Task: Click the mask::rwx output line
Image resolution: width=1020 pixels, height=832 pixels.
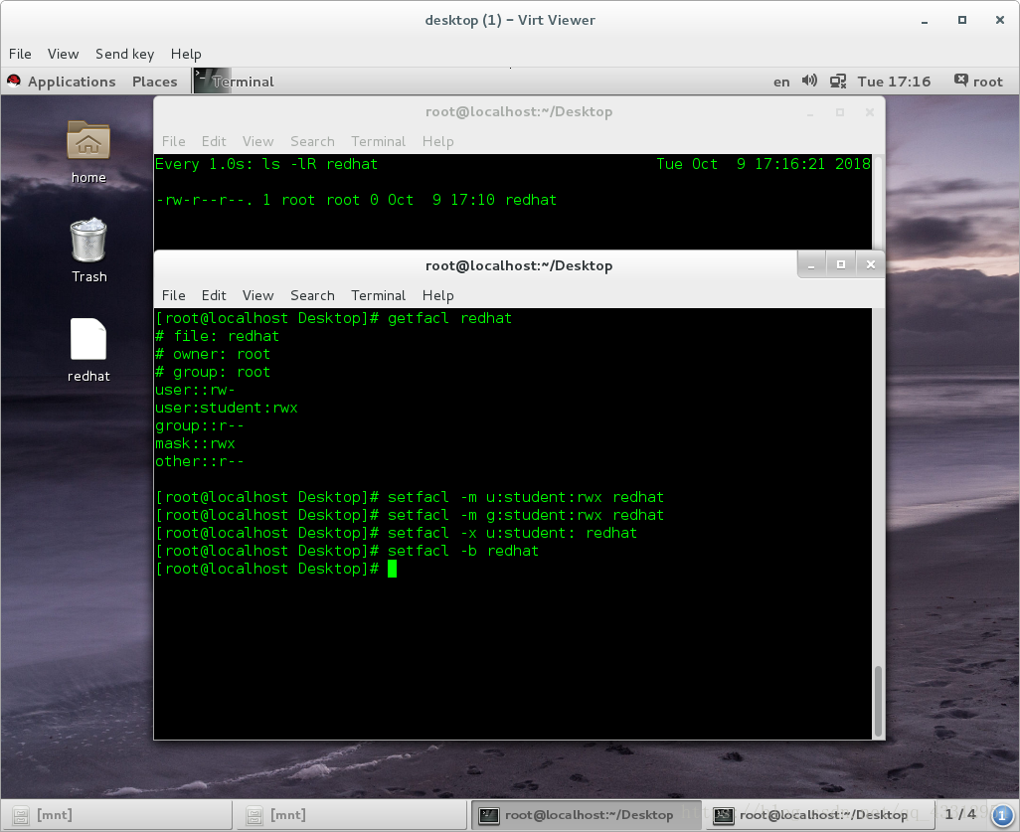Action: click(x=195, y=443)
